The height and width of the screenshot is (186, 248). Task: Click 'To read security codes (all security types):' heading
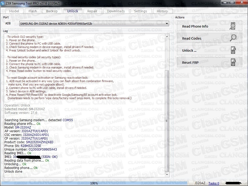click(34, 57)
